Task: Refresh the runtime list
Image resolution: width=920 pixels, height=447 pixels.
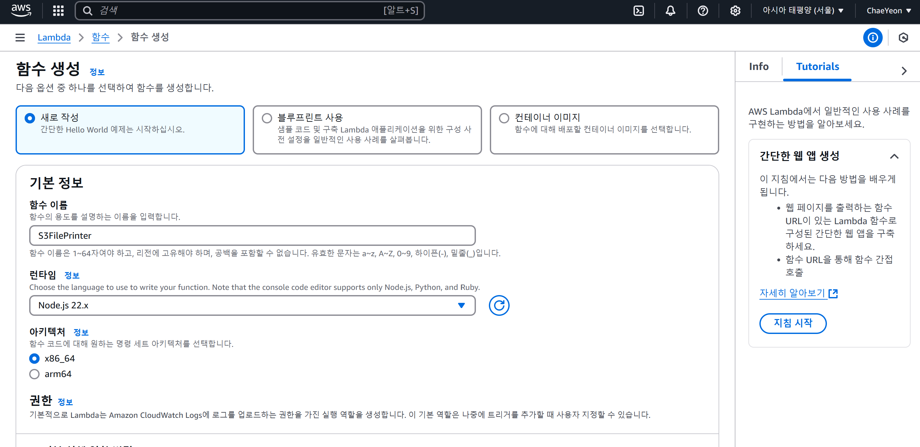Action: click(x=499, y=305)
